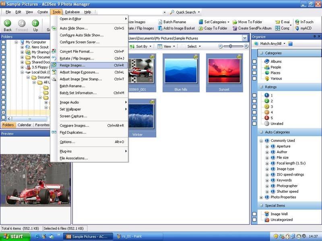Switch to the Calendar tab
This screenshot has height=241, width=322.
[25, 125]
